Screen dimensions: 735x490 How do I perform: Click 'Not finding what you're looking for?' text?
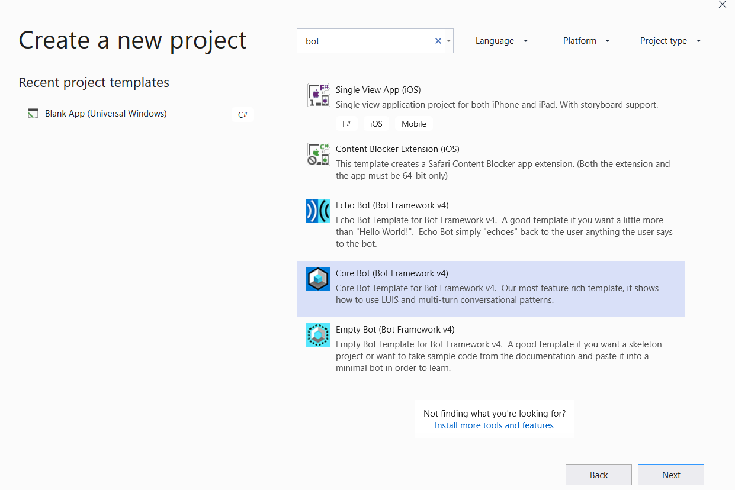point(495,413)
